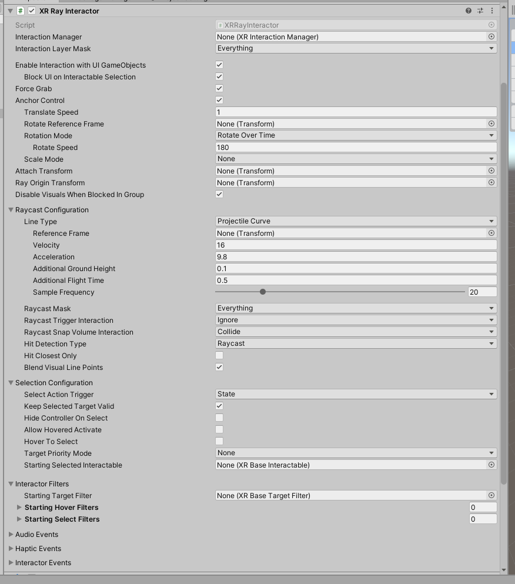Screen dimensions: 515x584
Task: Open the Starting Selected Interactable object picker
Action: click(491, 465)
